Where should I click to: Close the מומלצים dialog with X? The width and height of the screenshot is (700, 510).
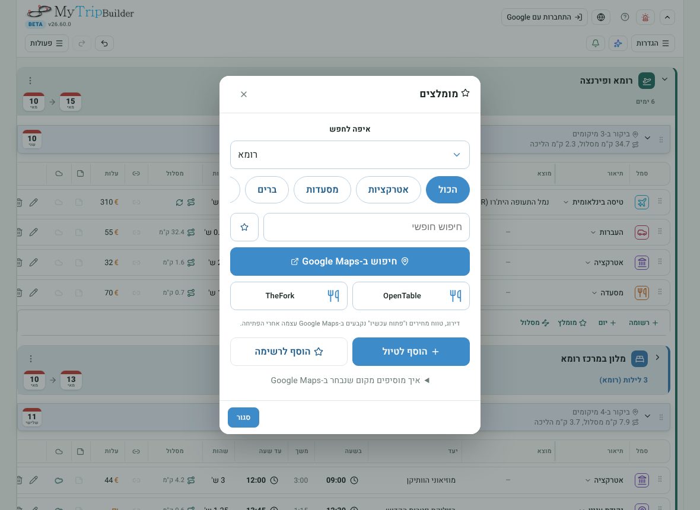pyautogui.click(x=244, y=94)
